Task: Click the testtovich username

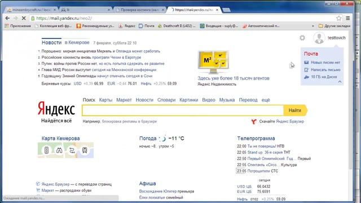Action: click(336, 38)
